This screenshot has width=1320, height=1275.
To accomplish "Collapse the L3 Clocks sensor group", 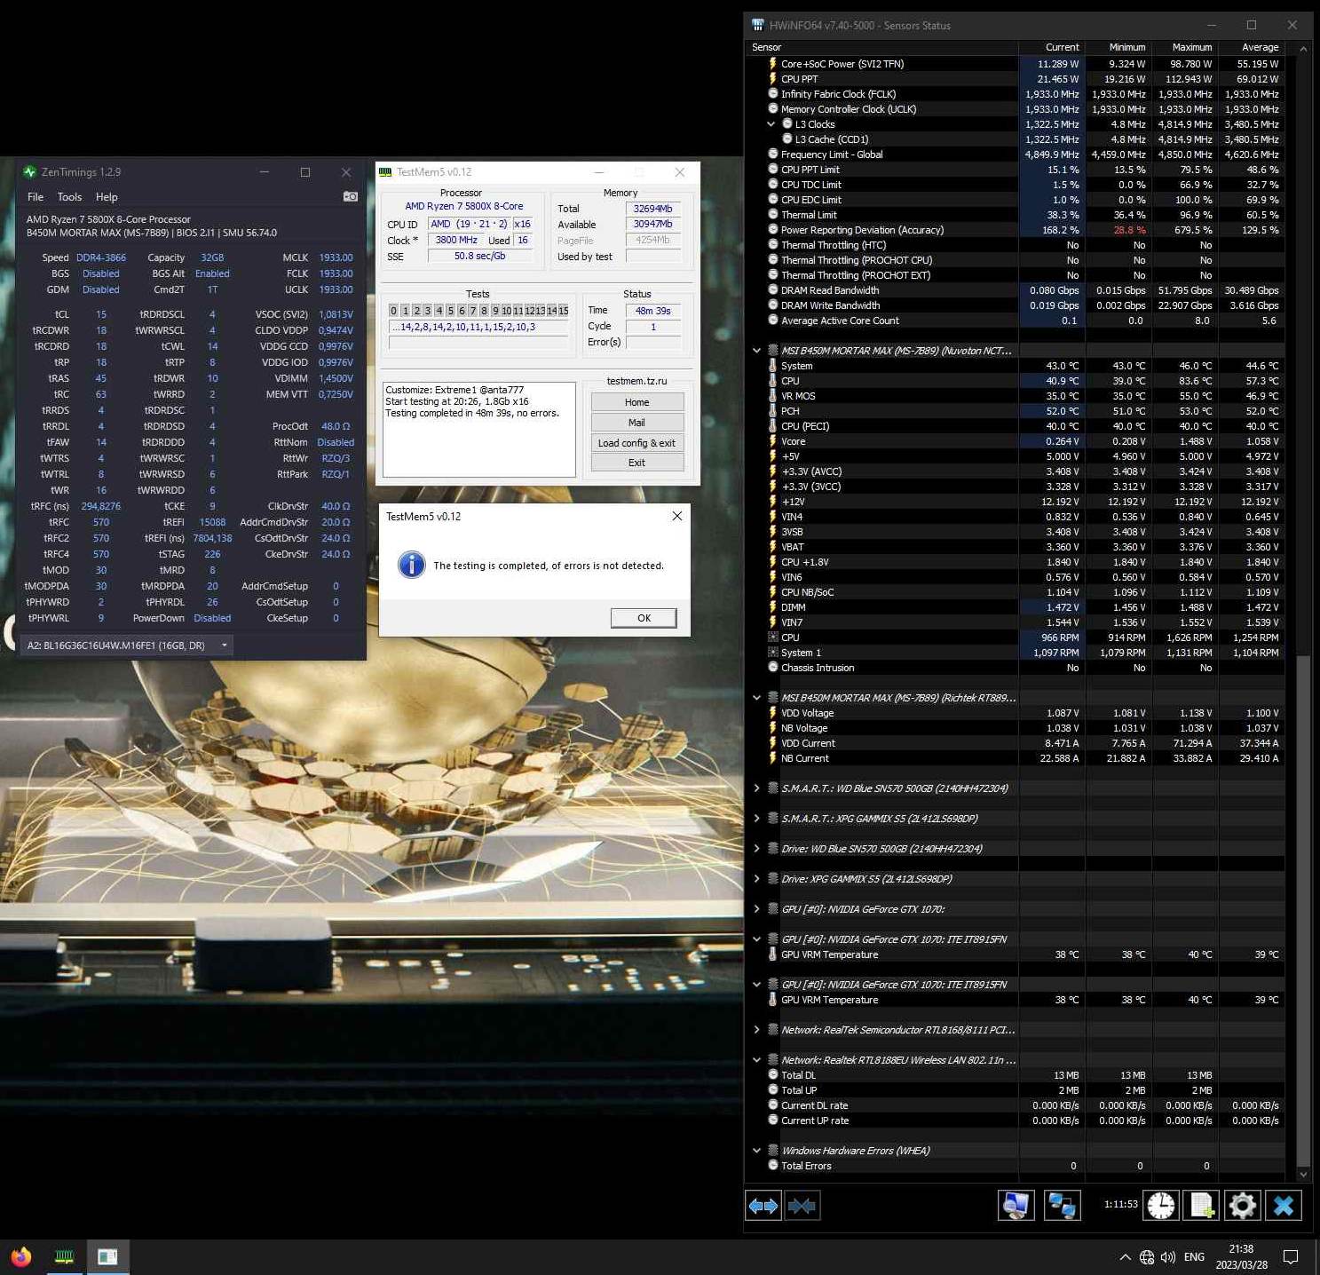I will [x=771, y=124].
